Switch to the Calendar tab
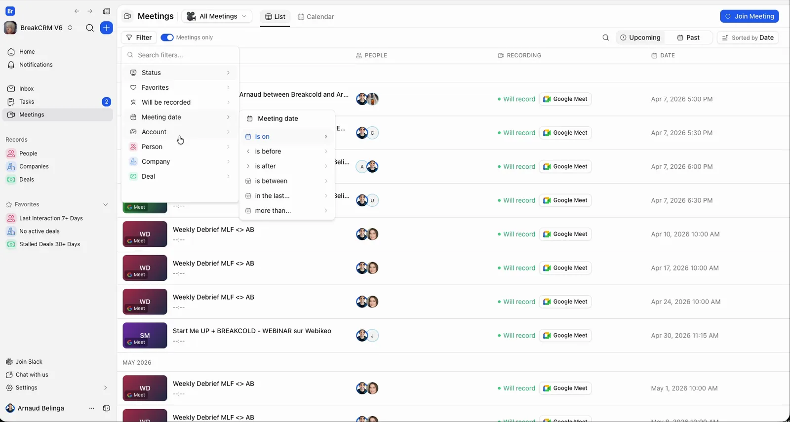This screenshot has height=422, width=790. pos(316,17)
